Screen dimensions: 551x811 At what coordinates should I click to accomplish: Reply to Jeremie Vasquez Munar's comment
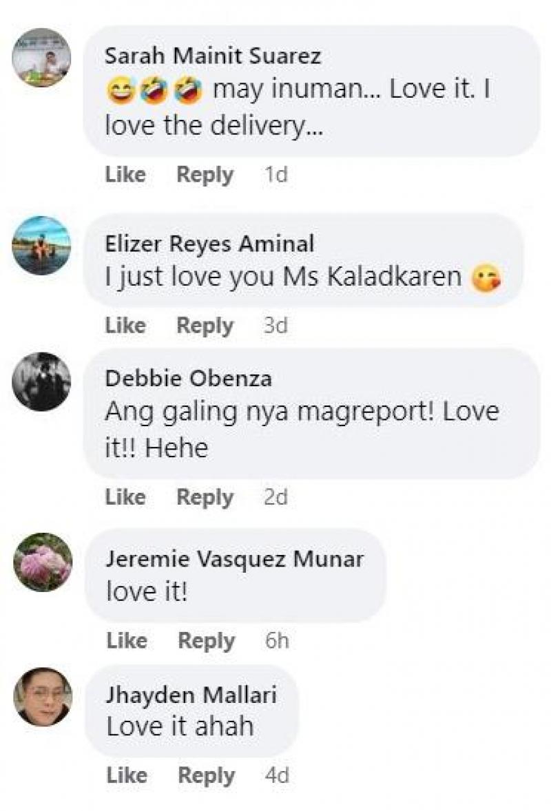click(207, 642)
